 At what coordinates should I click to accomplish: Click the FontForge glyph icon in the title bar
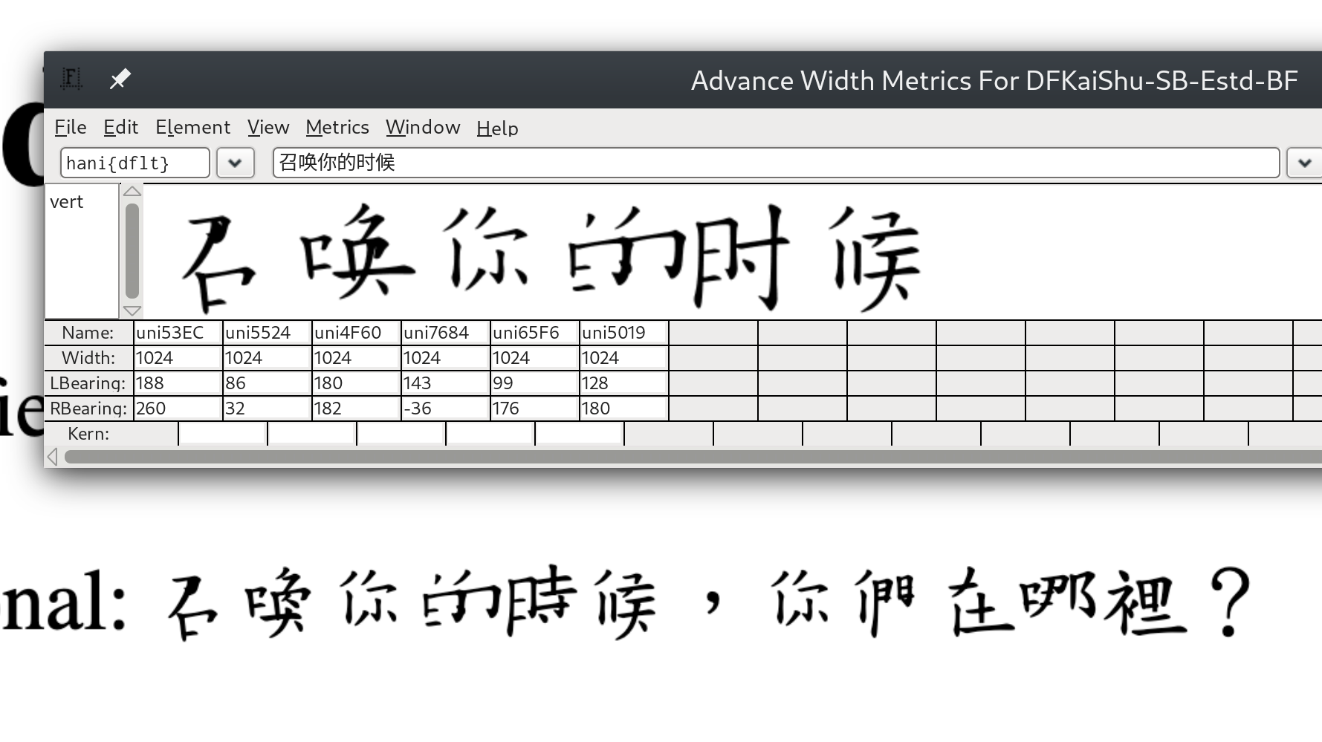coord(71,79)
